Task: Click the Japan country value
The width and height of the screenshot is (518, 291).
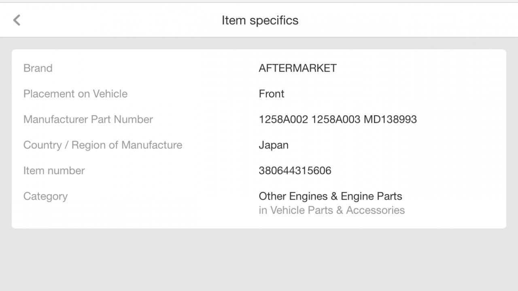Action: point(274,145)
